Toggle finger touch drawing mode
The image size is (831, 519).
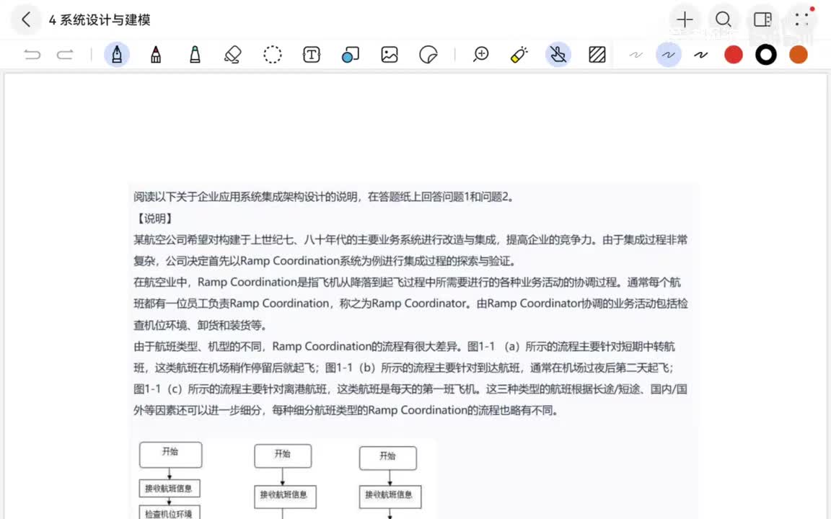coord(558,55)
